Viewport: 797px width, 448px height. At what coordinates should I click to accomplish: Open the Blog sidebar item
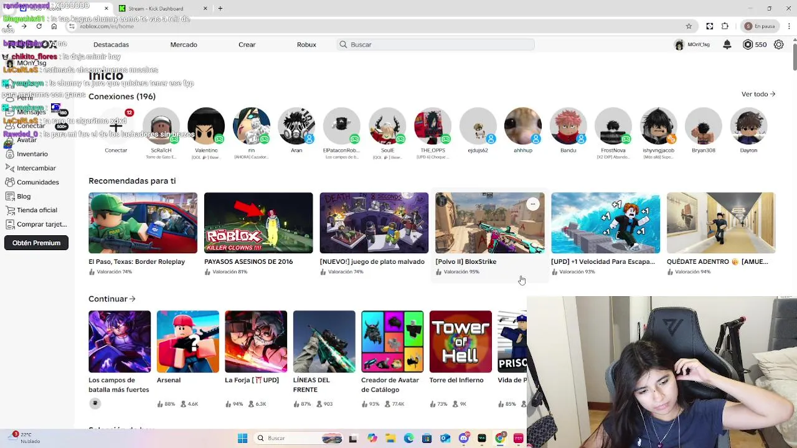(x=24, y=196)
